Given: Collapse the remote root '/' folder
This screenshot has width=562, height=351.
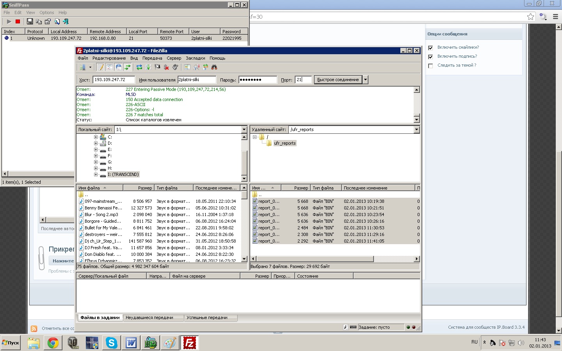Looking at the screenshot, I should 254,137.
